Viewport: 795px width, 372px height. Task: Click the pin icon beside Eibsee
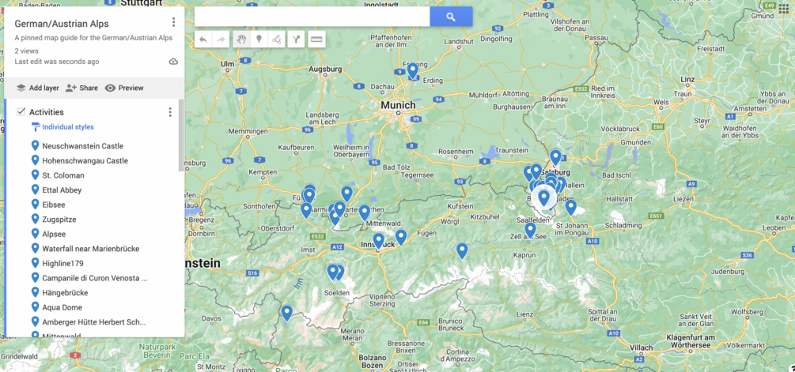point(35,204)
